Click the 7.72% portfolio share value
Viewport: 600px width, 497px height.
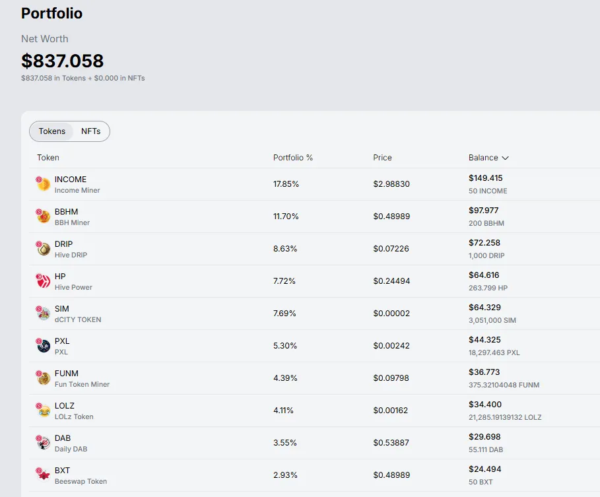coord(284,281)
